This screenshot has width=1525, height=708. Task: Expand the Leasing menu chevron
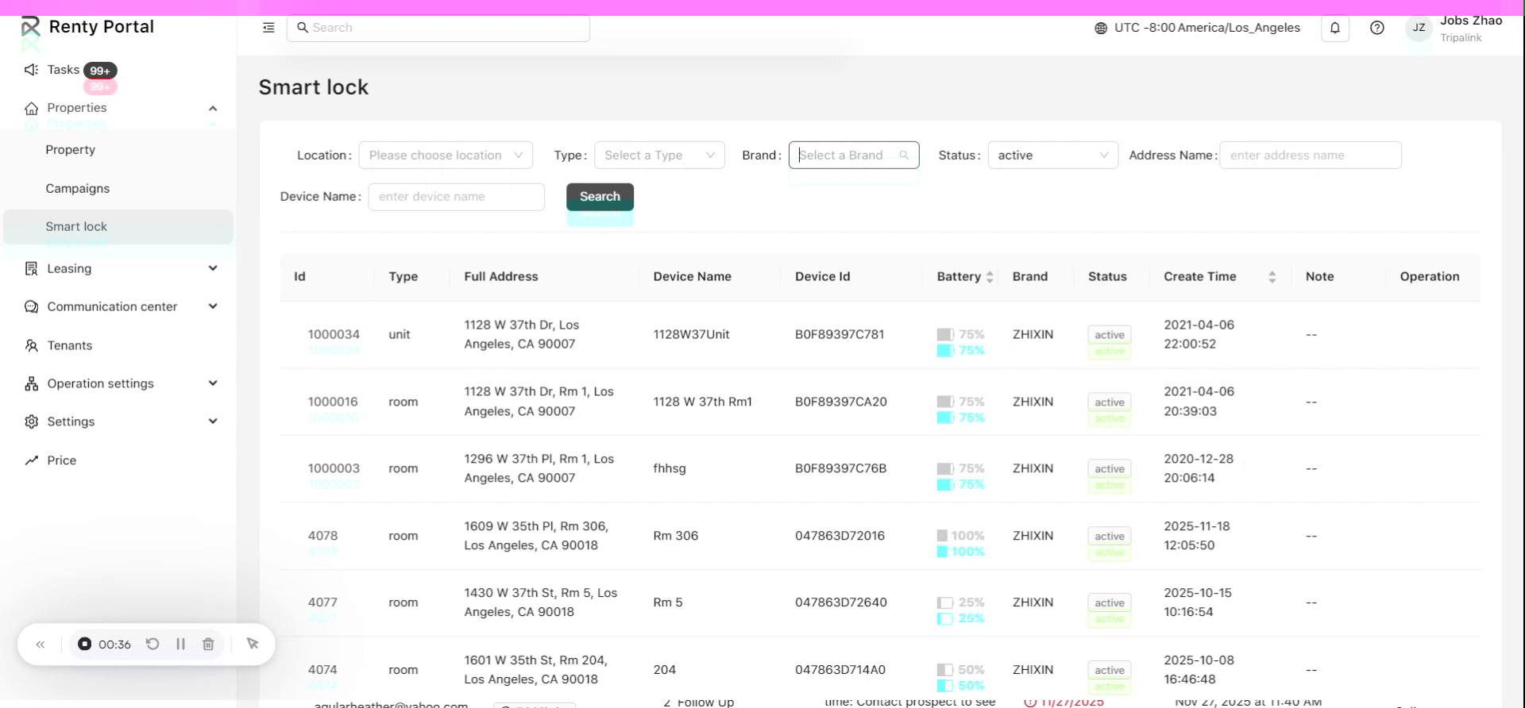(213, 268)
